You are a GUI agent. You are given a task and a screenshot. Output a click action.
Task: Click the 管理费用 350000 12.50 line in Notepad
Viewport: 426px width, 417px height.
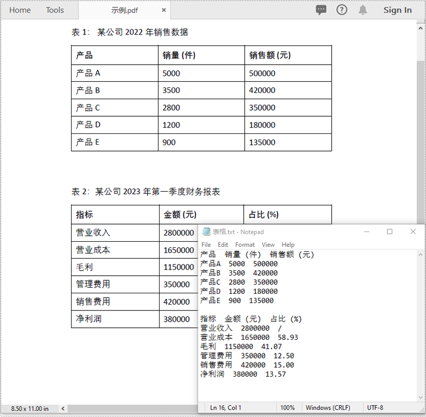247,356
